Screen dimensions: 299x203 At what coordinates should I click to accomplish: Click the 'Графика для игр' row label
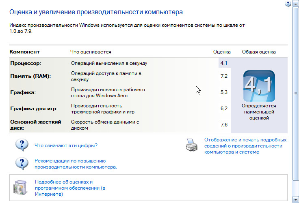pos(34,108)
